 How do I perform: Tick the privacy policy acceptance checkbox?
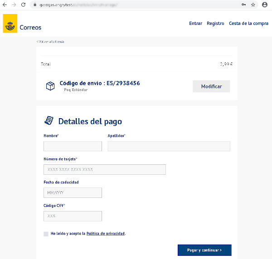pyautogui.click(x=46, y=234)
